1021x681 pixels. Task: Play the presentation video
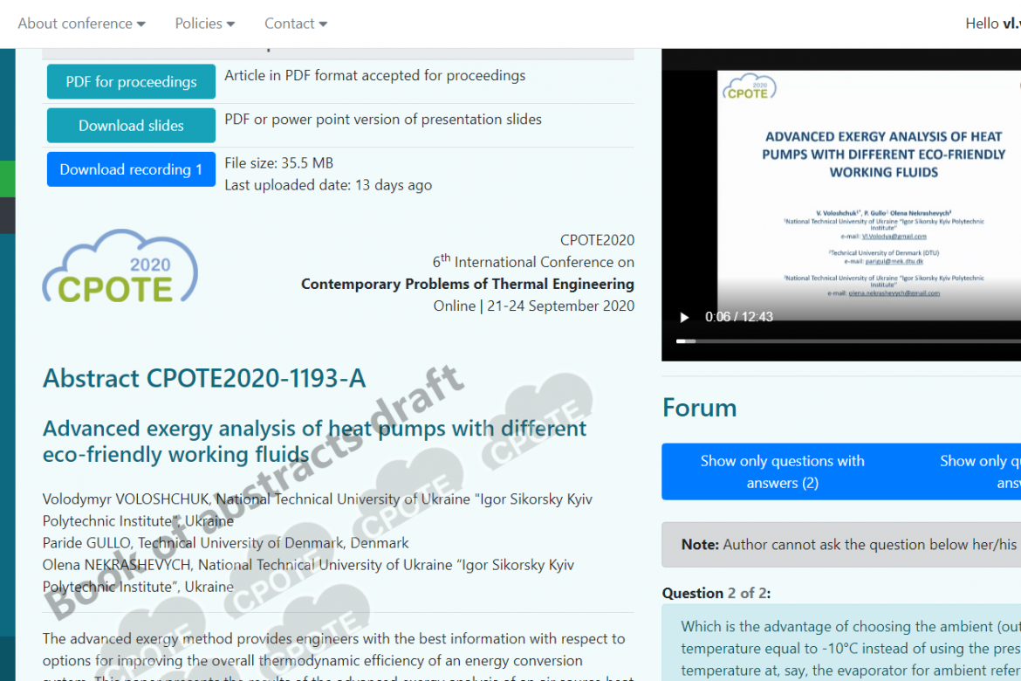point(684,317)
